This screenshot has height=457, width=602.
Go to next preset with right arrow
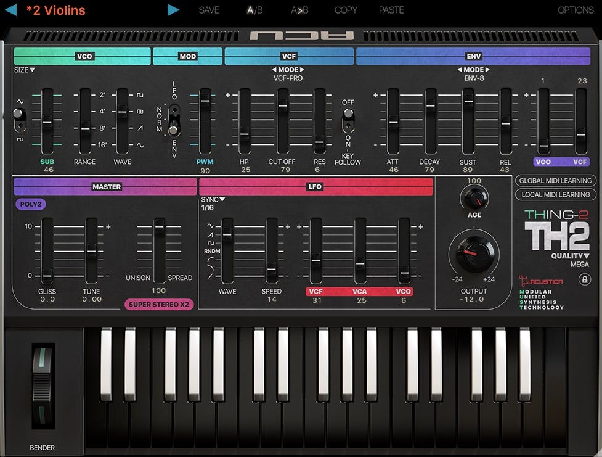(x=173, y=10)
